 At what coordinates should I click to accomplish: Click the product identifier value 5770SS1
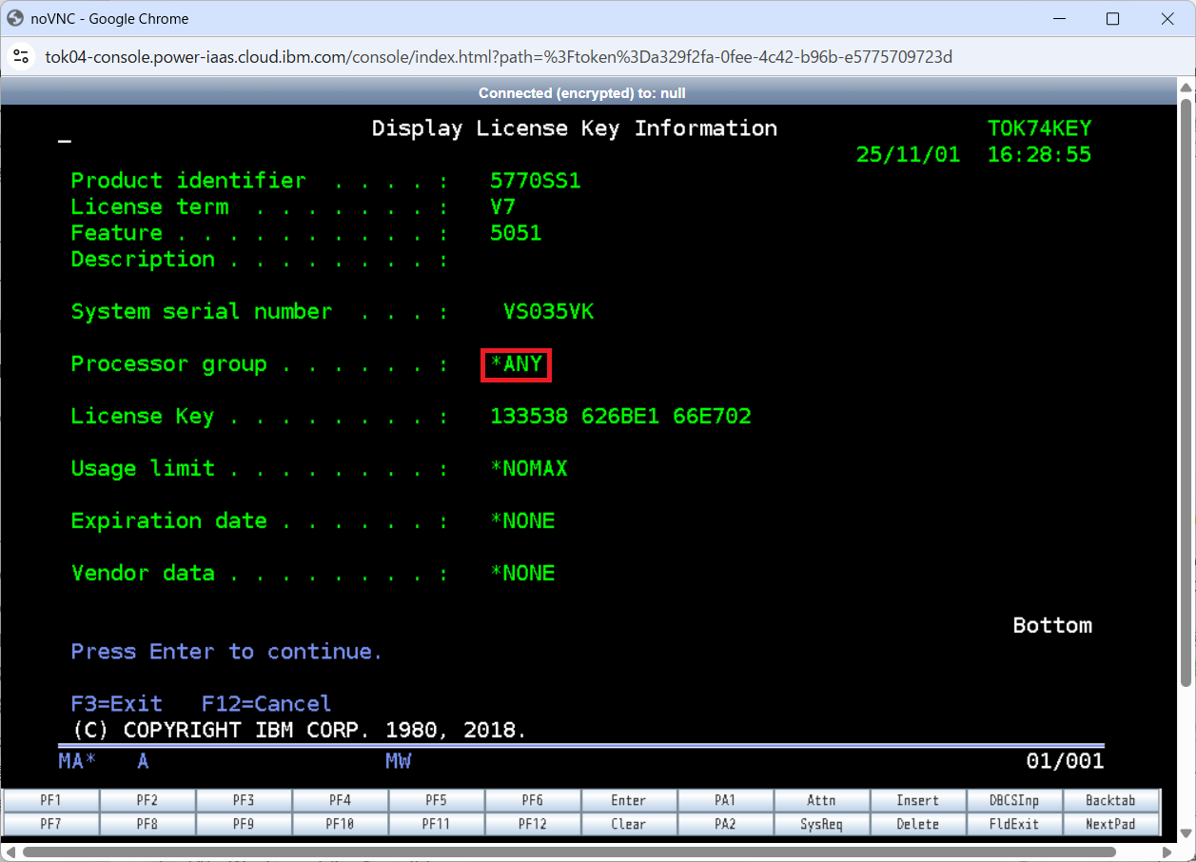(536, 181)
